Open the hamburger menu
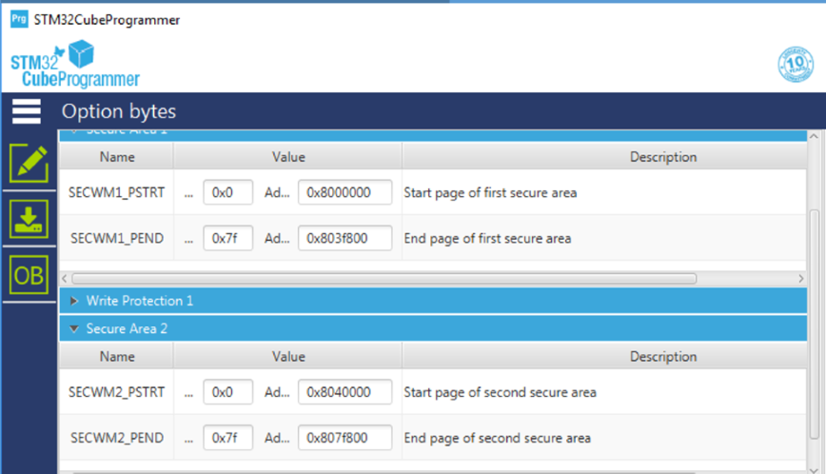The image size is (826, 474). tap(27, 111)
